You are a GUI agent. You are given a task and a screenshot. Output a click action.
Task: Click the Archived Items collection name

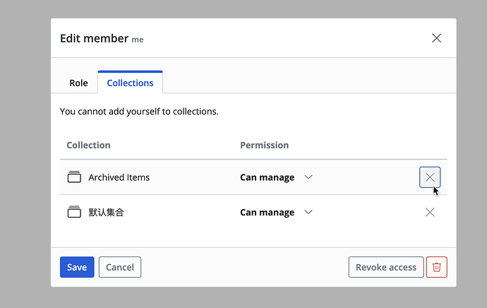point(119,177)
